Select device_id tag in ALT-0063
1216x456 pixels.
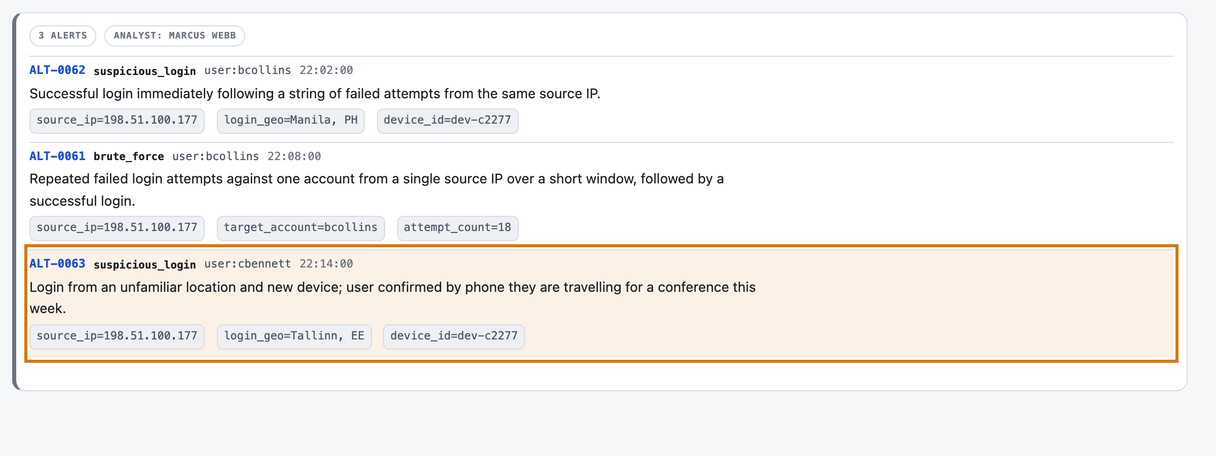tap(454, 336)
